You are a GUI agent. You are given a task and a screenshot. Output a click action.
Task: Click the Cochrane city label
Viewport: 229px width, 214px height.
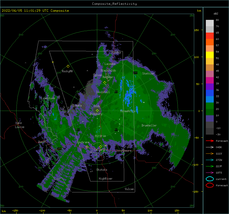coord(83,142)
